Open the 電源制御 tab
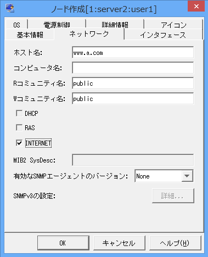This screenshot has height=257, width=208. [57, 25]
